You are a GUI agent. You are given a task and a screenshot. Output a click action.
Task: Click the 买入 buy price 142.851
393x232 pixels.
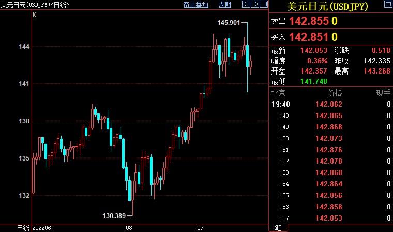(309, 37)
